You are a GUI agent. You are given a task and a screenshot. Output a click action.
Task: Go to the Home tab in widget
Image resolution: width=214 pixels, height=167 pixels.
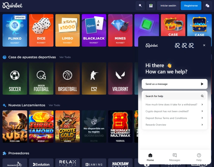click(x=150, y=157)
